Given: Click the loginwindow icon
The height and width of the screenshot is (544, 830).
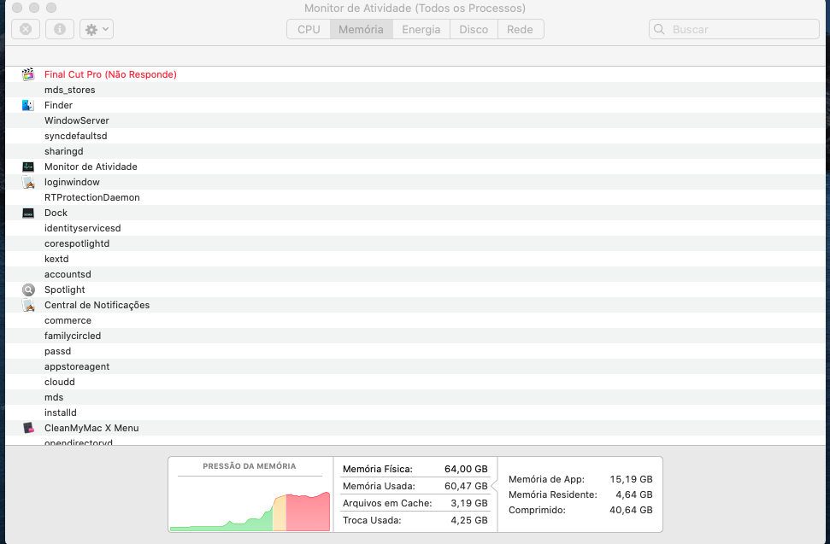Looking at the screenshot, I should tap(28, 183).
